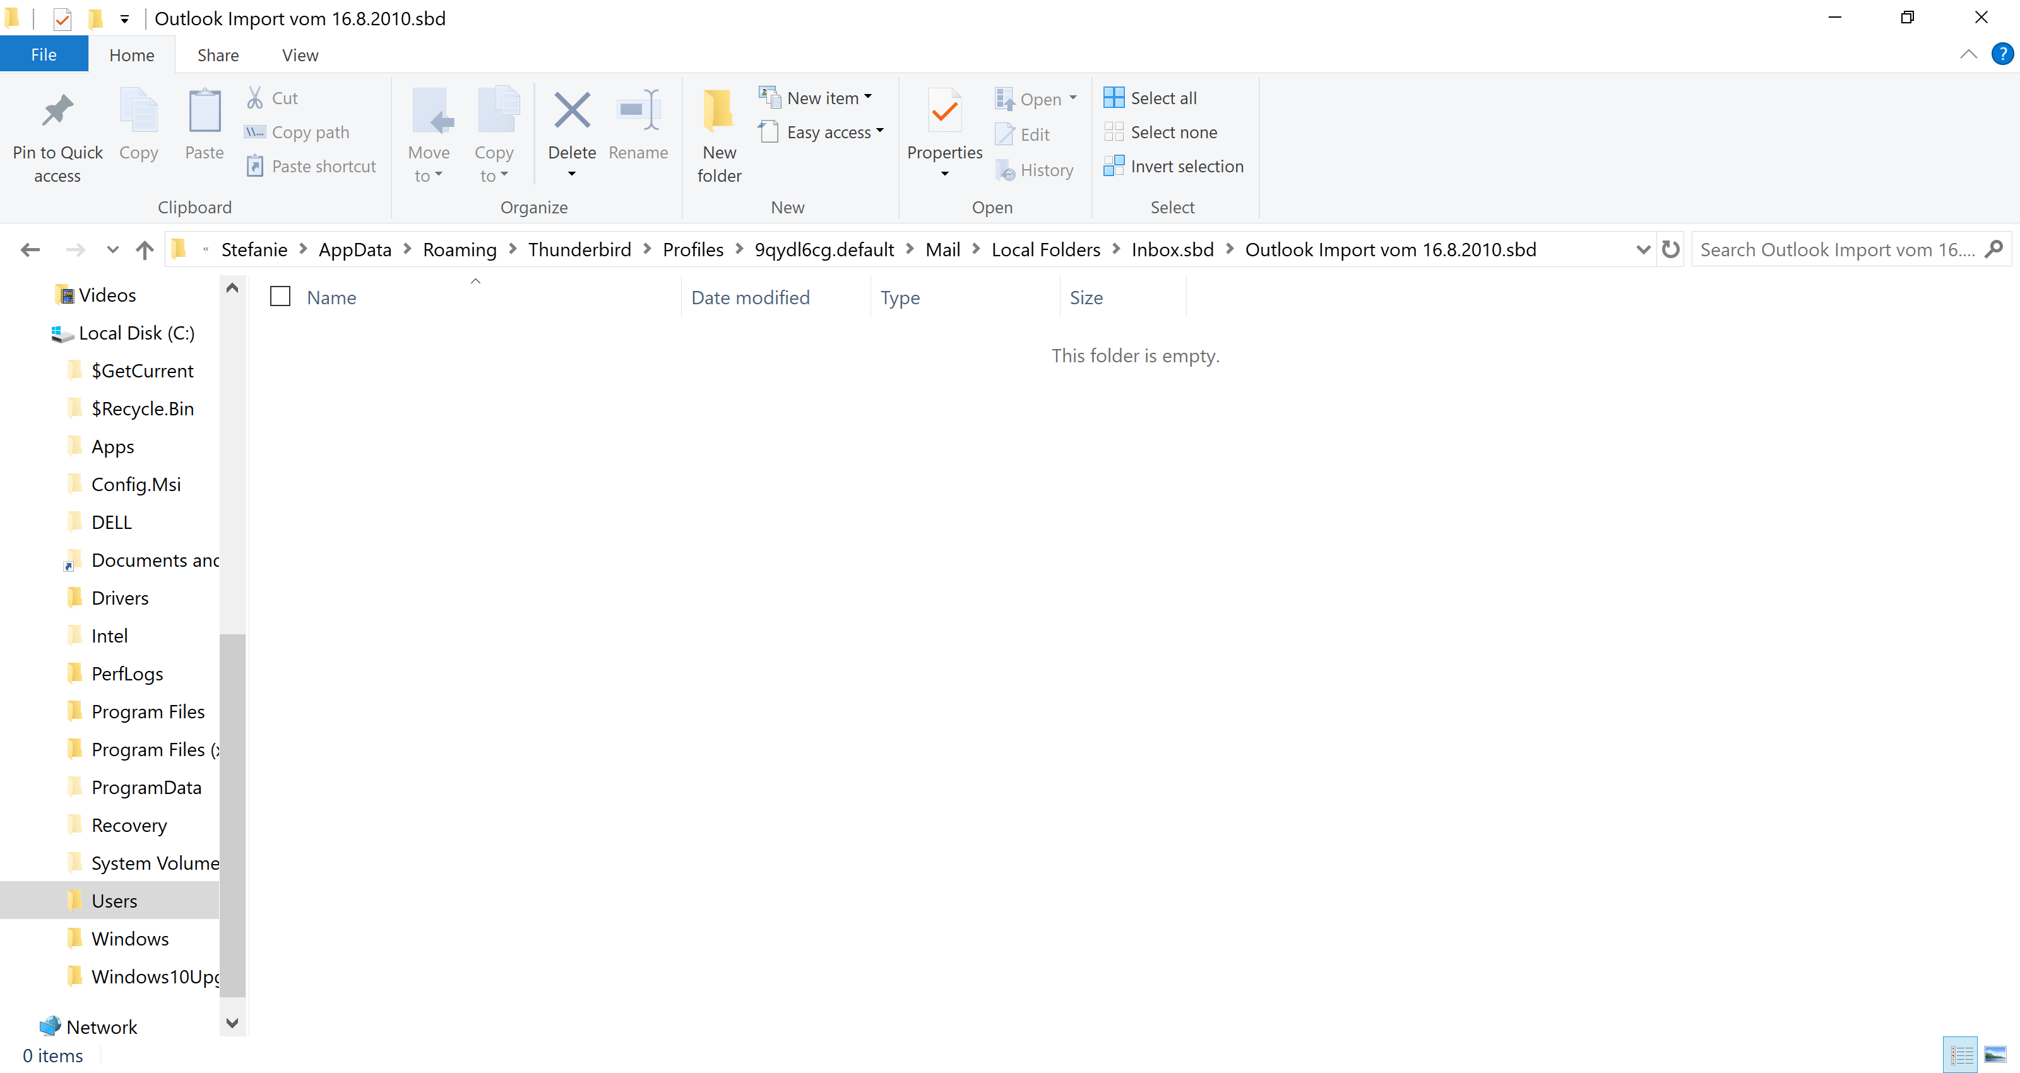Open the File menu
This screenshot has width=2020, height=1073.
43,55
